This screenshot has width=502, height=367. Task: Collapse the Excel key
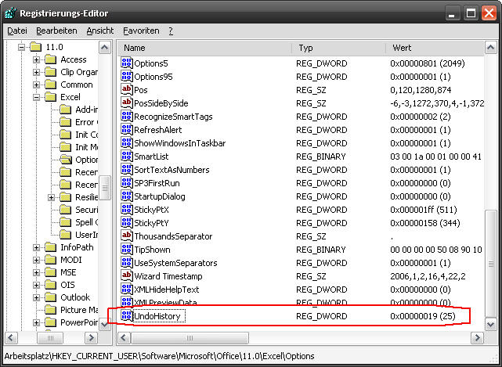pos(36,97)
